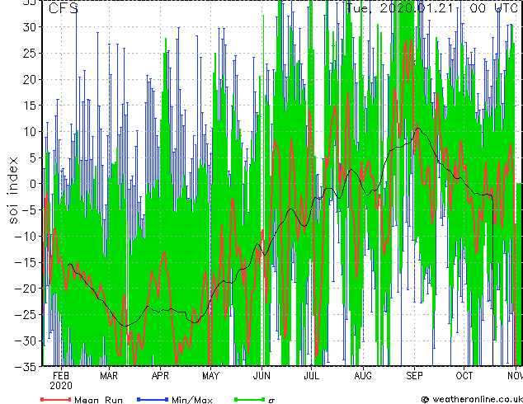Screen dimensions: 523x404
Task: Click the '-35' y-axis tick label
Action: click(x=26, y=367)
